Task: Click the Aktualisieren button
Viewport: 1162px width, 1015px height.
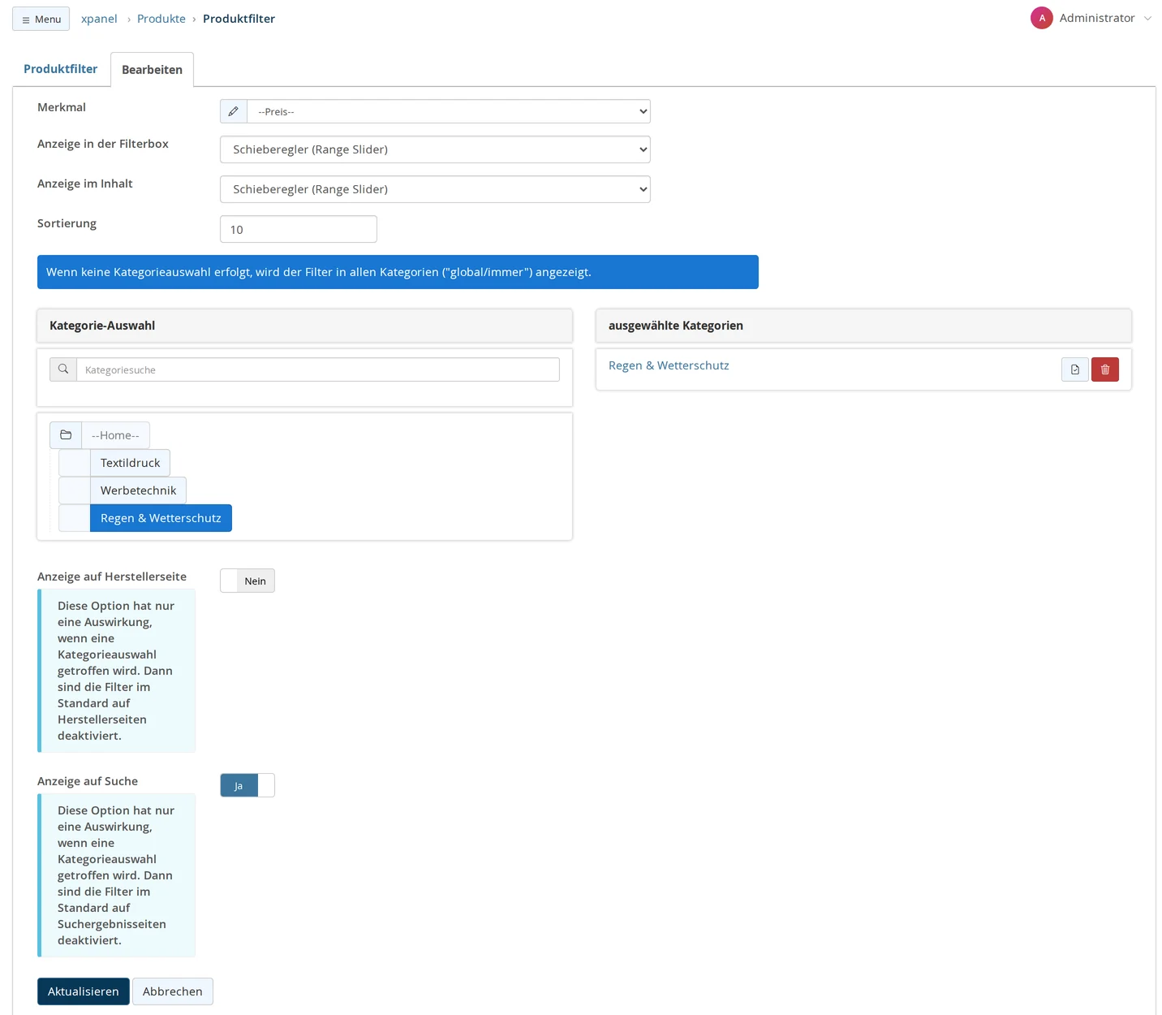Action: pyautogui.click(x=84, y=991)
